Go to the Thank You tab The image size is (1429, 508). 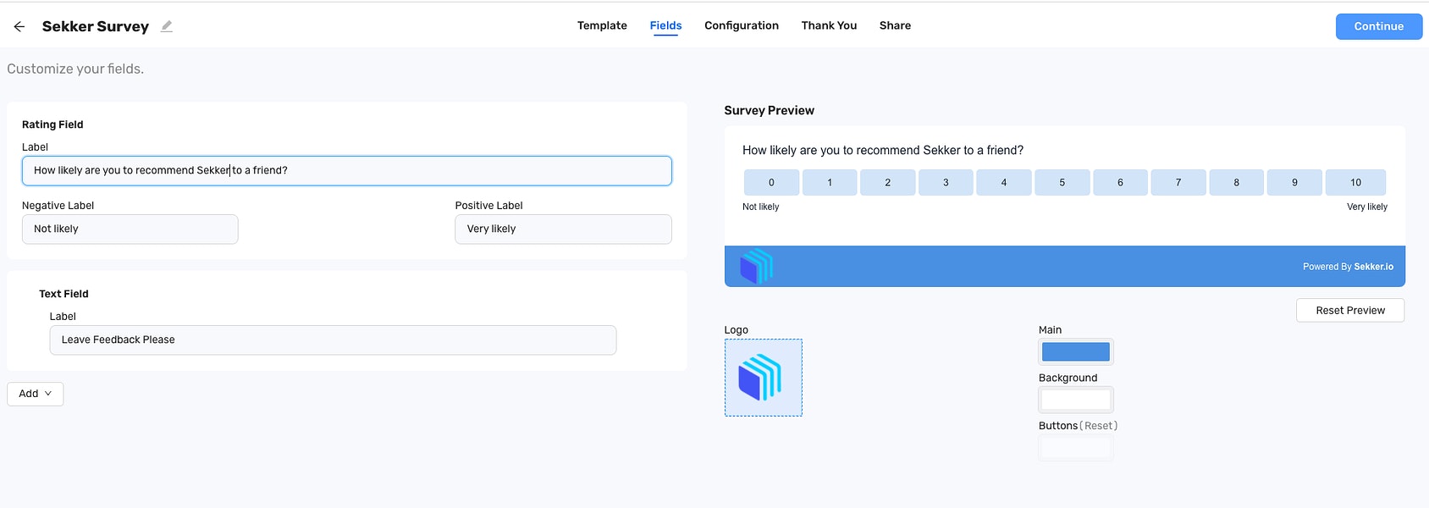829,25
